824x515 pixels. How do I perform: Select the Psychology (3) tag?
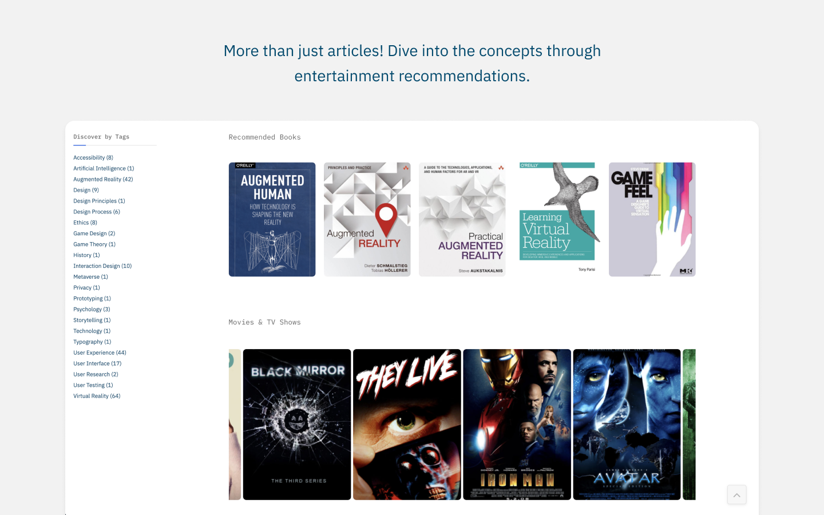pyautogui.click(x=92, y=310)
